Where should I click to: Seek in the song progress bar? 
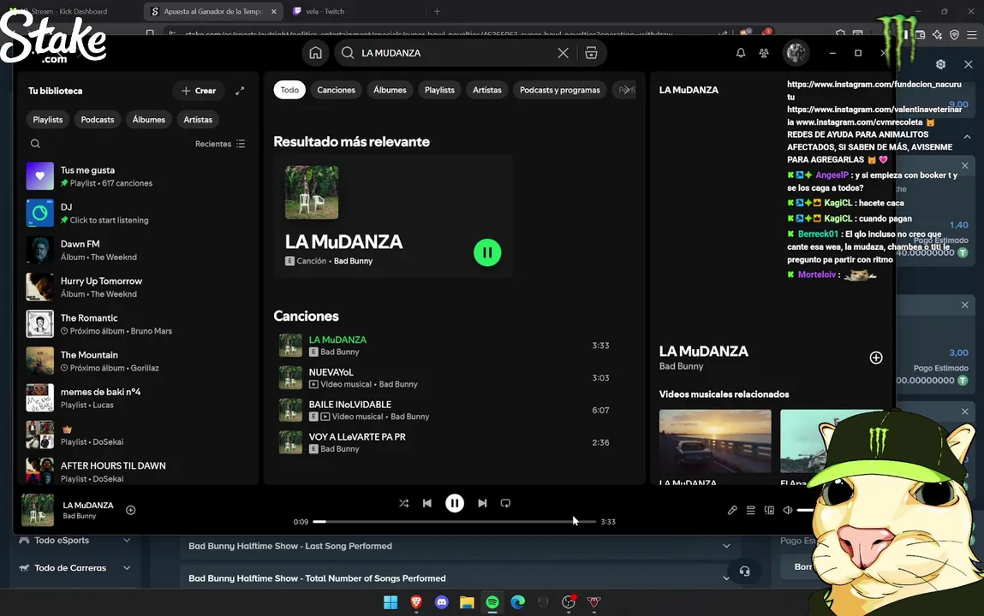coord(454,521)
